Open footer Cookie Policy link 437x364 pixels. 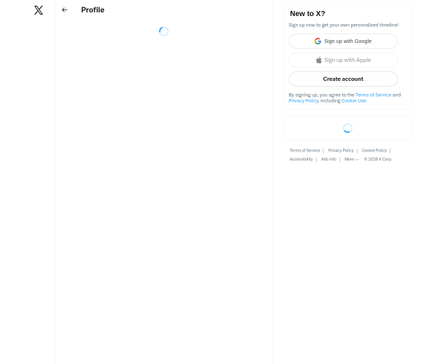point(374,151)
